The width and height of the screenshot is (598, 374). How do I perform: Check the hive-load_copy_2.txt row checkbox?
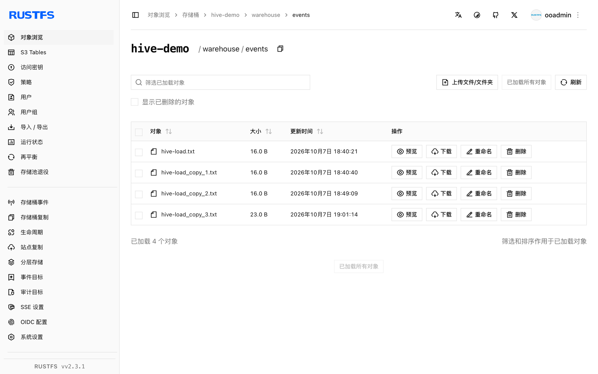(139, 194)
